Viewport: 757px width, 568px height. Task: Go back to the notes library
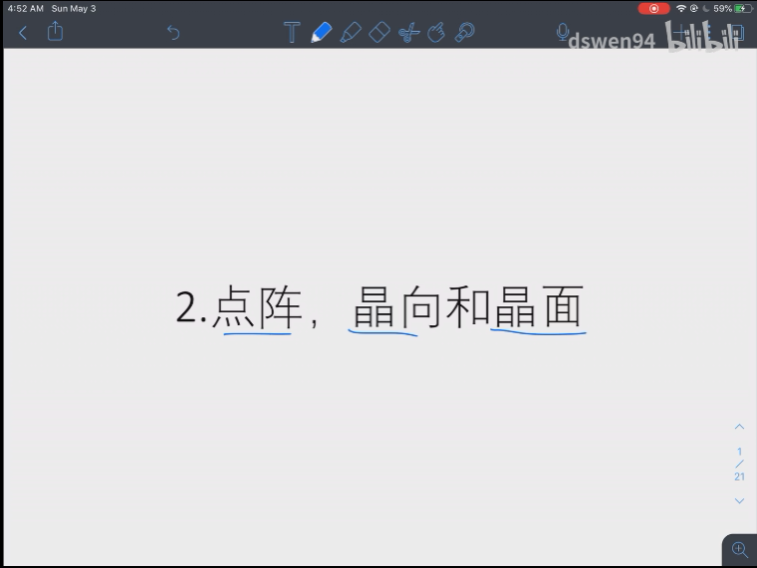click(x=22, y=33)
